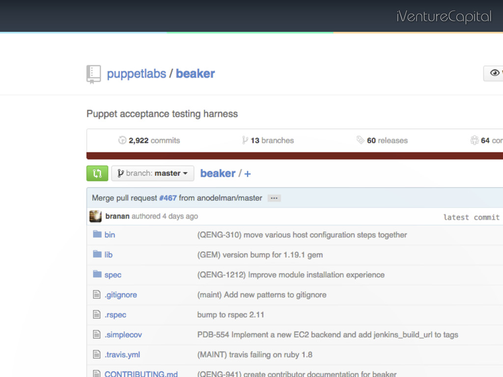Click branan's avatar thumbnail
The image size is (503, 377).
pyautogui.click(x=96, y=216)
